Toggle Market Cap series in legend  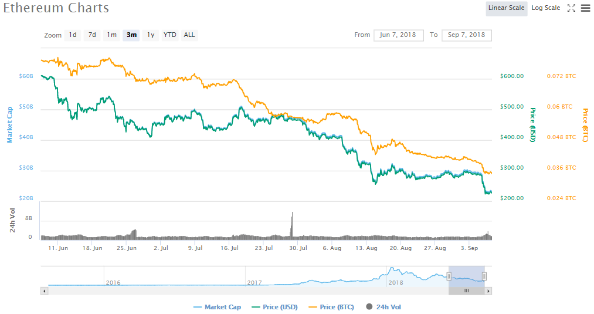click(x=217, y=307)
